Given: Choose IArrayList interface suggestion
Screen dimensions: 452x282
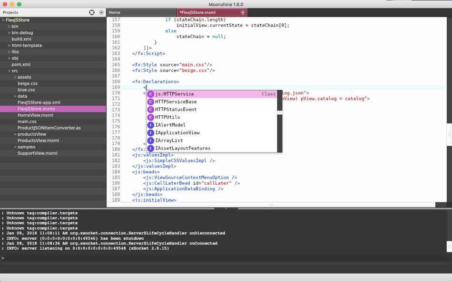Looking at the screenshot, I should (x=212, y=141).
